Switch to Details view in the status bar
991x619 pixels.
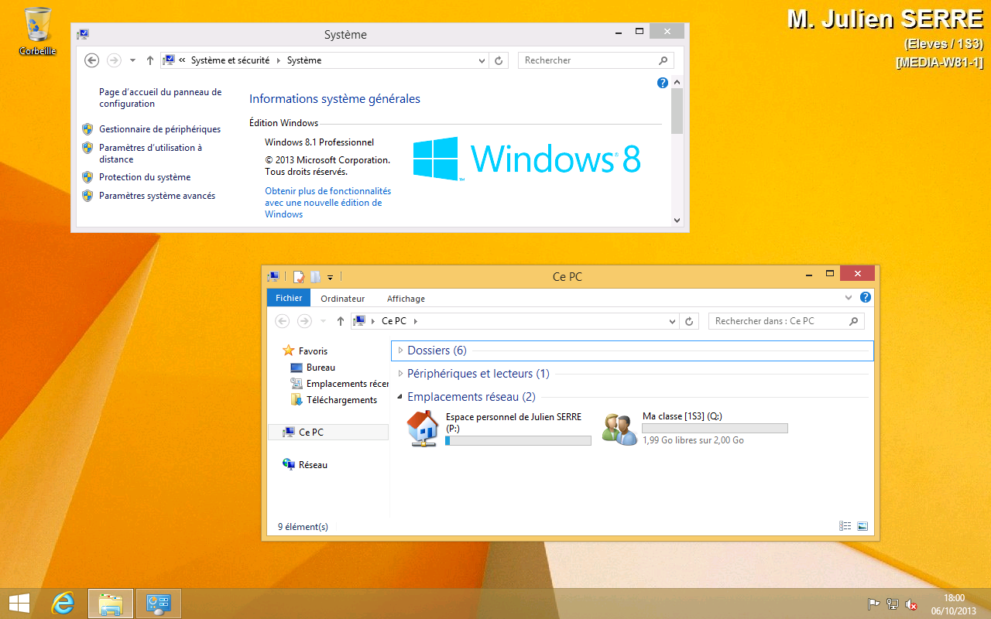tap(845, 526)
